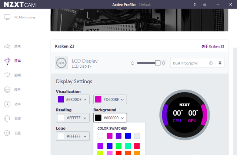Open the Logo #FFFFFF color dropdown
This screenshot has width=237, height=155.
tap(73, 136)
